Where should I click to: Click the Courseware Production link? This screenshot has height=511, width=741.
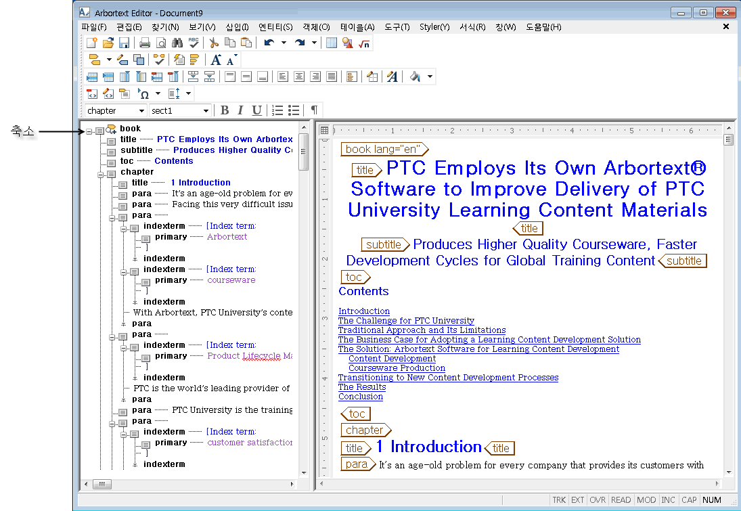pyautogui.click(x=397, y=368)
